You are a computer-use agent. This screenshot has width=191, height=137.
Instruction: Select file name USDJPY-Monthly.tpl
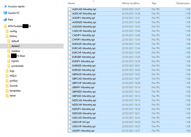click(x=83, y=131)
